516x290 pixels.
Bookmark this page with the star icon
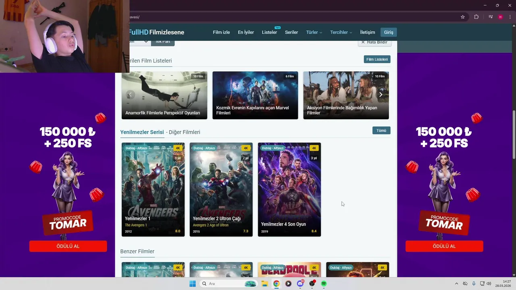tap(463, 17)
